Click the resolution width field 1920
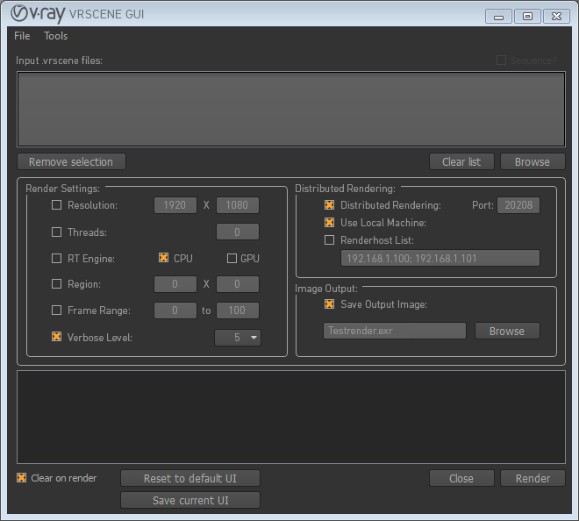The image size is (579, 521). 175,205
